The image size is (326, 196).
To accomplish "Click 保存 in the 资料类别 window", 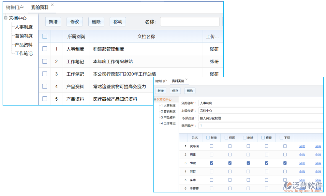I will click(x=175, y=90).
